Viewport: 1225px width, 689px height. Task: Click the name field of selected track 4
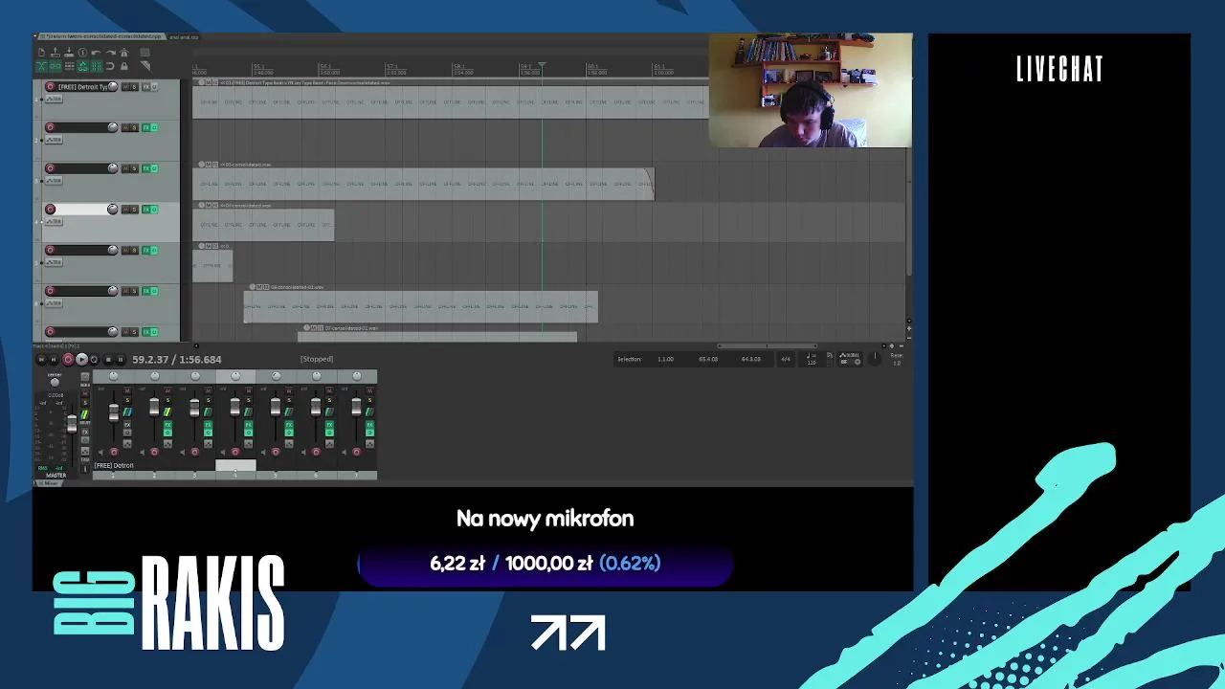click(81, 210)
